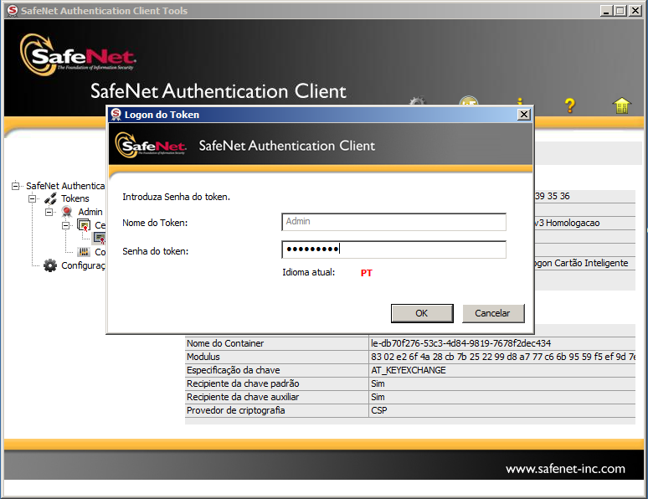Click the container name value le-db70f276
The height and width of the screenshot is (499, 648).
[x=460, y=343]
